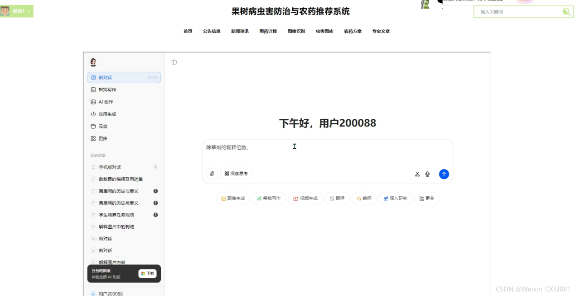Viewport: 575px width, 296px height.
Task: Click the paperclip attachment icon
Action: tap(212, 174)
